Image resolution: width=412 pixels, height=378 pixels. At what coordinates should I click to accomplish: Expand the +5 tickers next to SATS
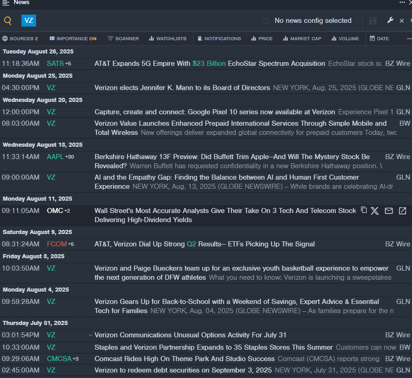click(x=68, y=64)
